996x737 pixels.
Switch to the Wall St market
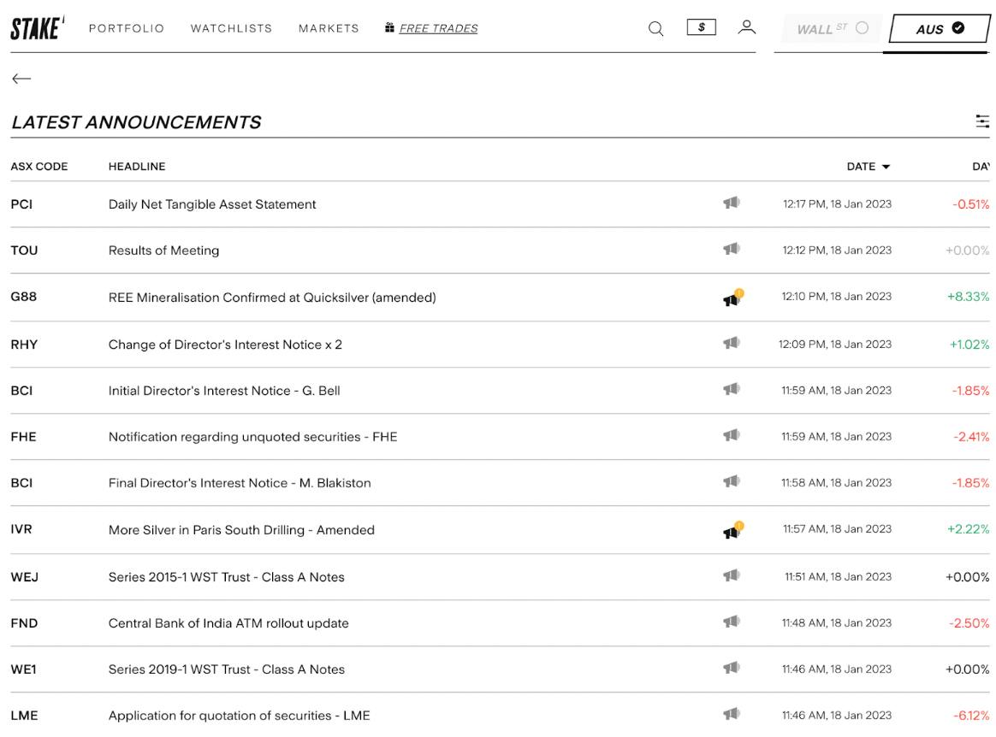click(x=832, y=28)
